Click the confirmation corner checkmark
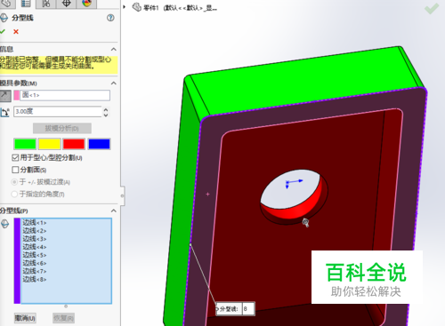 pos(432,8)
